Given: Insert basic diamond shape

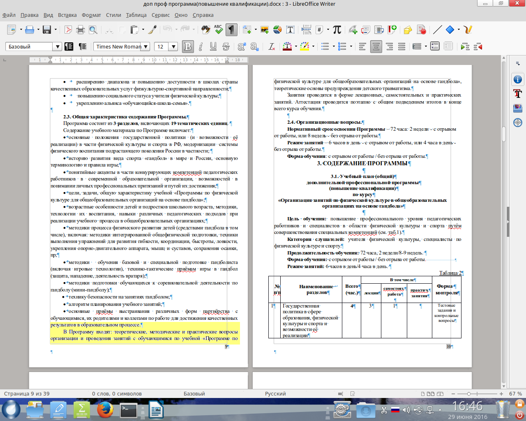Looking at the screenshot, I should (x=450, y=30).
